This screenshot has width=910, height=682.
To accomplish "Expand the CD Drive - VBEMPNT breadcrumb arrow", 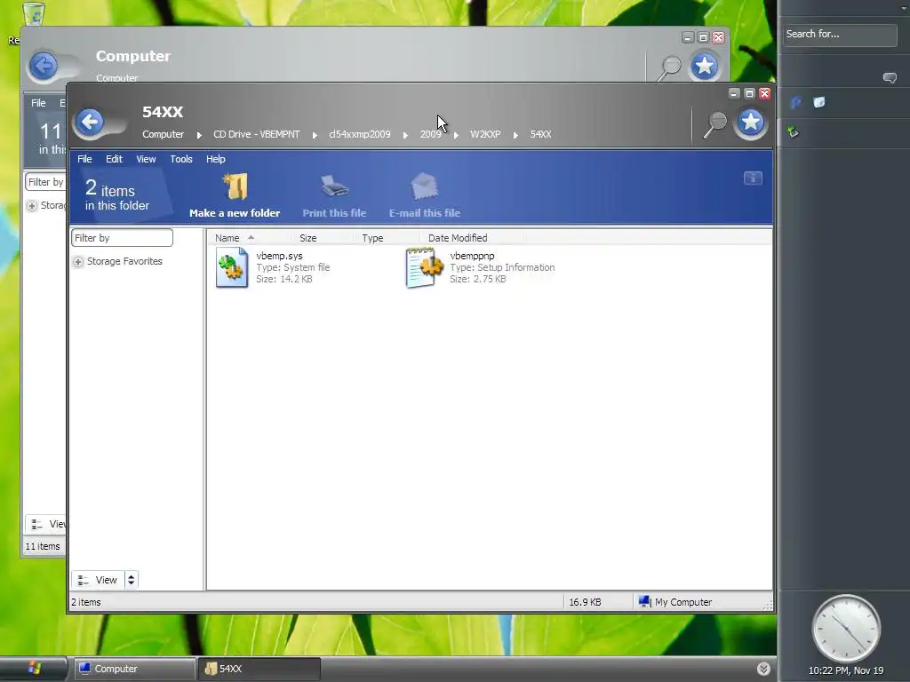I will [x=315, y=135].
